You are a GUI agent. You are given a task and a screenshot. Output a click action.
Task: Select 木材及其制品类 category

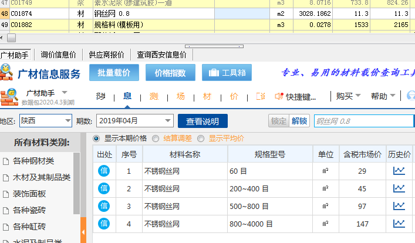42,177
